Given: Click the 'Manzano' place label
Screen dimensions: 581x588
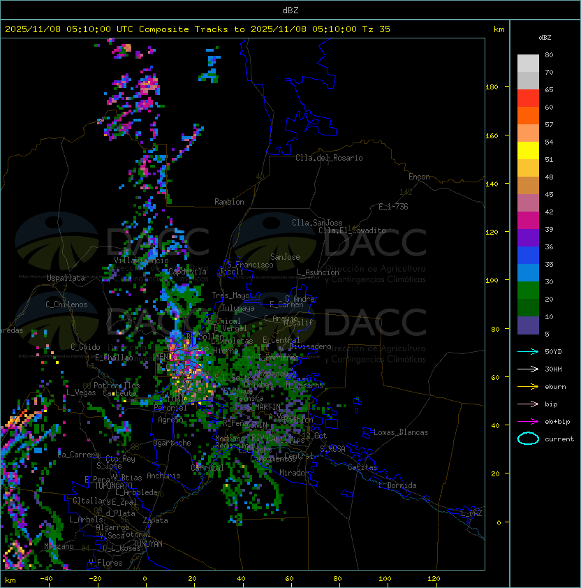Looking at the screenshot, I should pos(59,546).
